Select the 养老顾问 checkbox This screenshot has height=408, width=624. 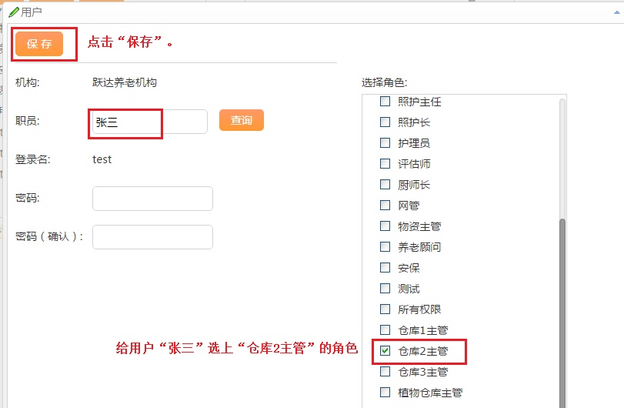385,247
